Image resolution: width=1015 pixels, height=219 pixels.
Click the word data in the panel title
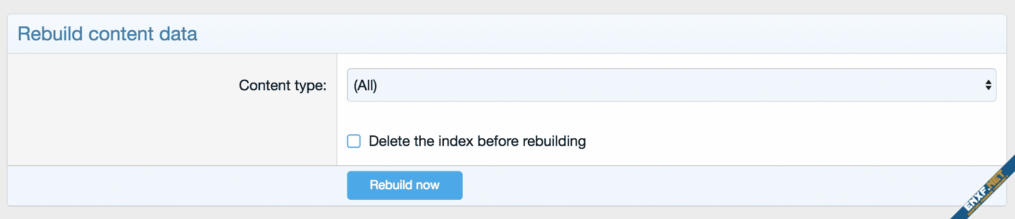click(178, 34)
